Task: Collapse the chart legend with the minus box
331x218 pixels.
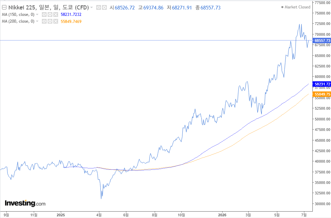Action: click(4, 7)
